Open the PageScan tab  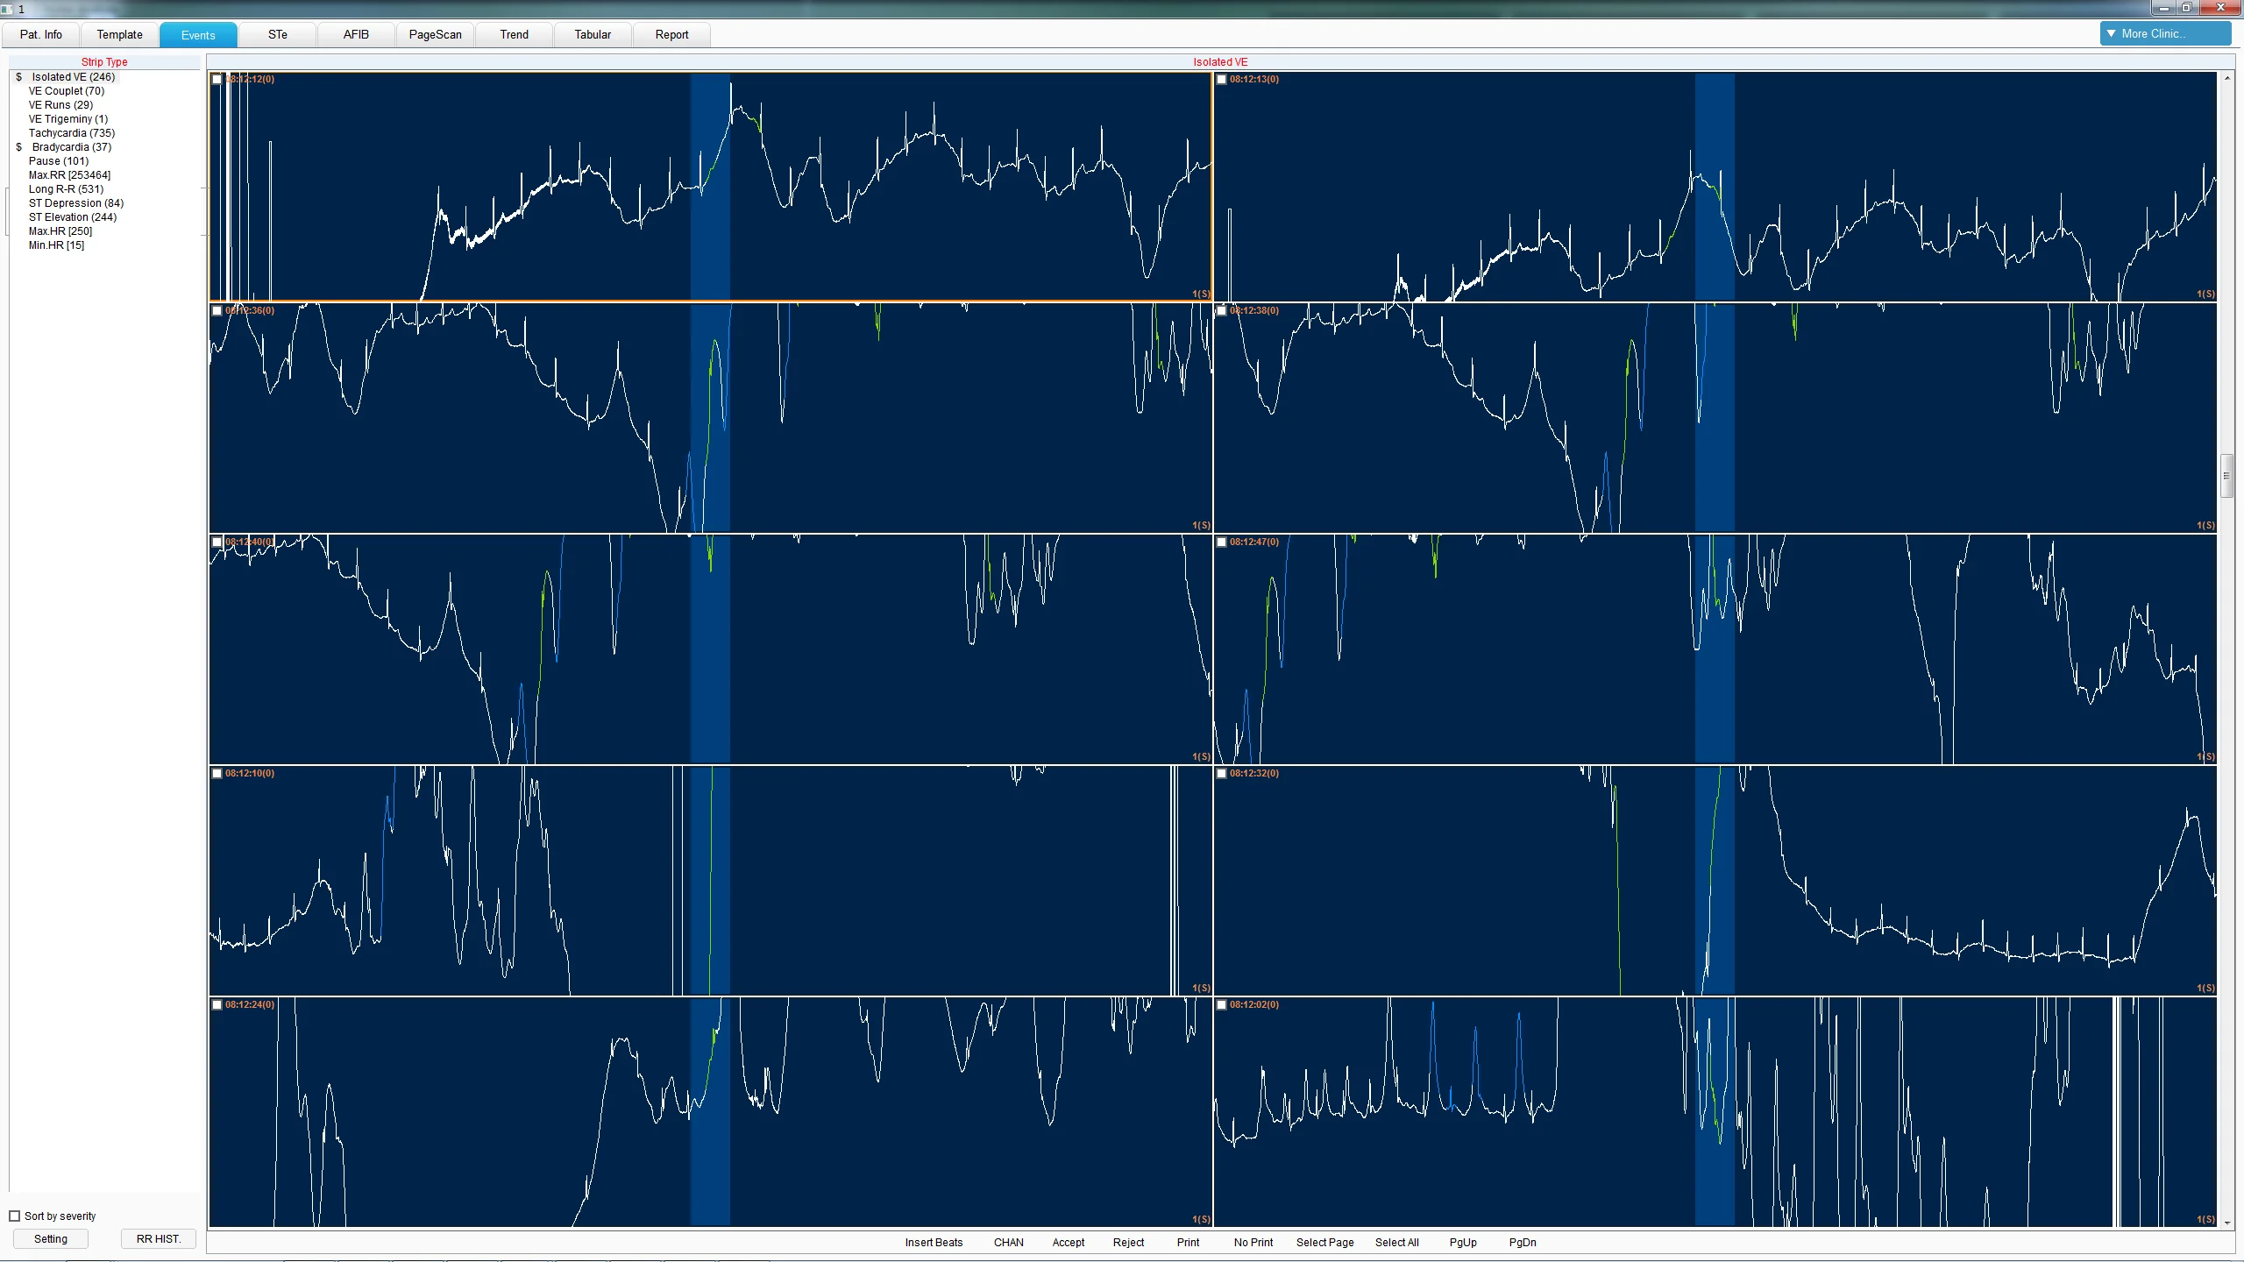435,35
